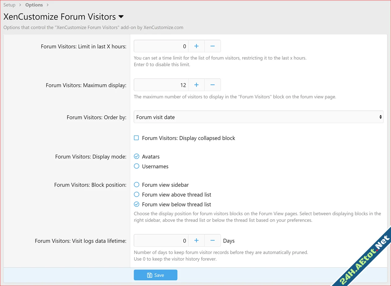Click the up-down arrows on Order by select
391x286 pixels.
(381, 117)
